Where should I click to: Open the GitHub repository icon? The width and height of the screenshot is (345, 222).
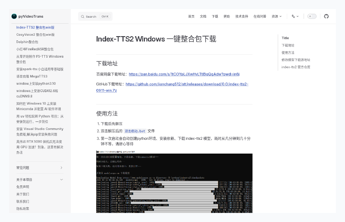pyautogui.click(x=326, y=16)
